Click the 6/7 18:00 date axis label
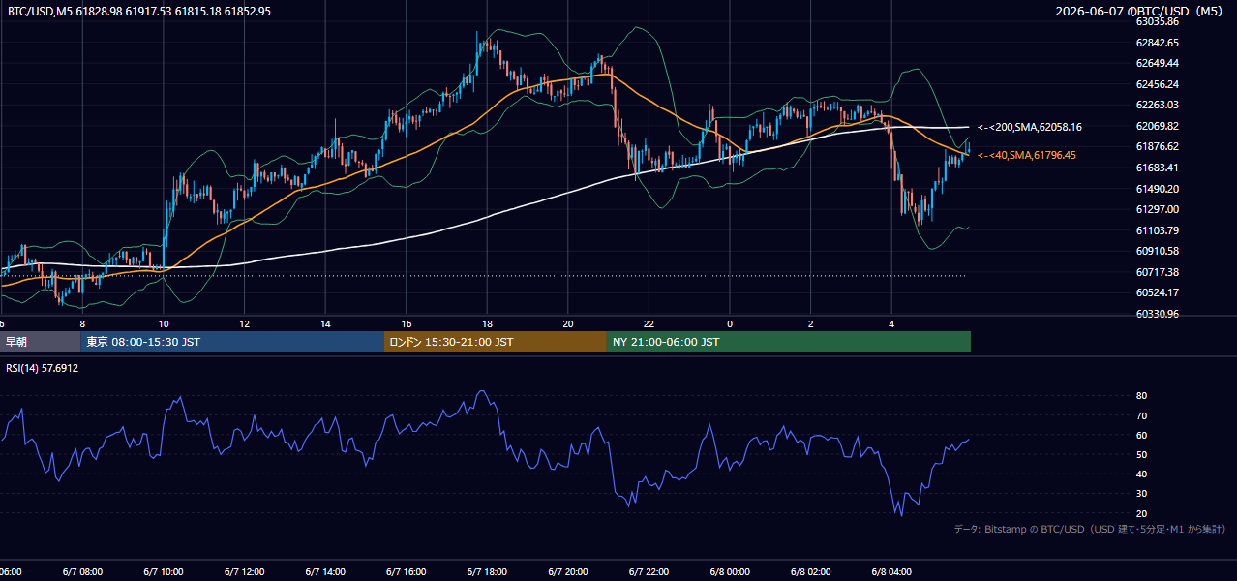The image size is (1237, 581). tap(487, 572)
